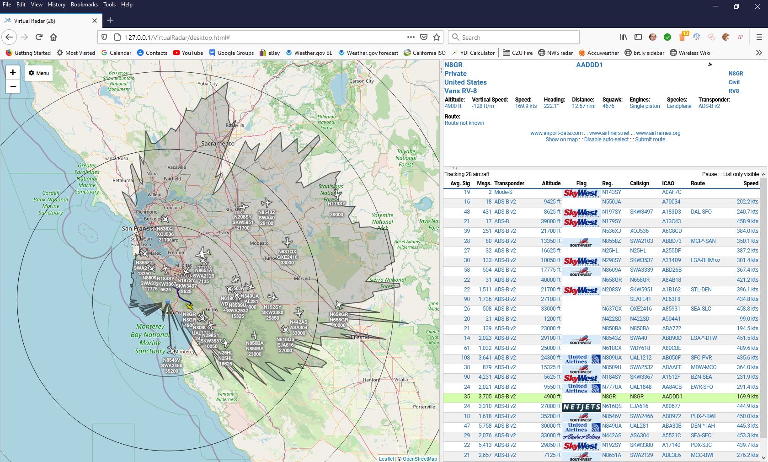Open the map Menu button
The height and width of the screenshot is (462, 768).
click(x=39, y=73)
